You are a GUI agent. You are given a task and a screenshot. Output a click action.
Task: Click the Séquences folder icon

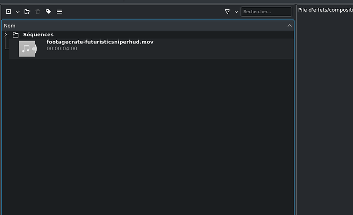pos(15,35)
